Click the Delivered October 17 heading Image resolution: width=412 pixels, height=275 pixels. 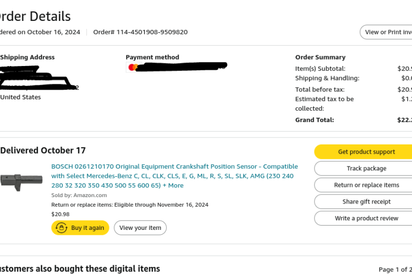pos(43,150)
